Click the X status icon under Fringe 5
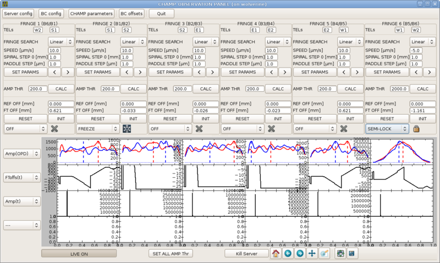Screen dimensions: 440x263 (344, 128)
